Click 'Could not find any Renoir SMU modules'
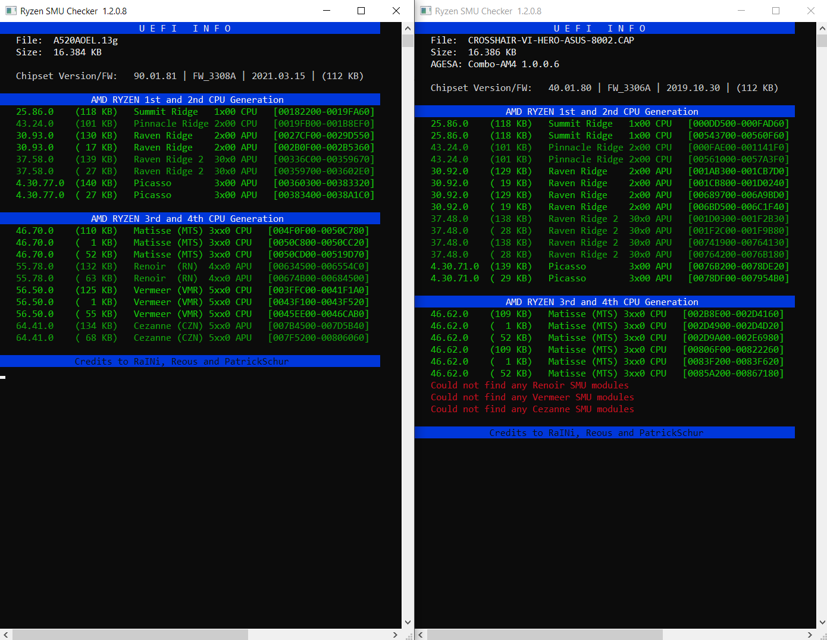Image resolution: width=827 pixels, height=640 pixels. pos(530,385)
